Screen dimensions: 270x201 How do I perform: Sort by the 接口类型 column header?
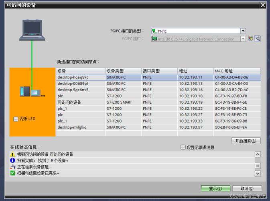click(x=159, y=71)
